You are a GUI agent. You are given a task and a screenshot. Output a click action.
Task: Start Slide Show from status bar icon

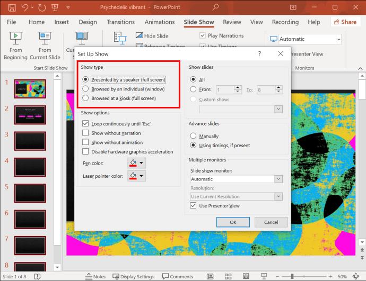[x=264, y=276]
